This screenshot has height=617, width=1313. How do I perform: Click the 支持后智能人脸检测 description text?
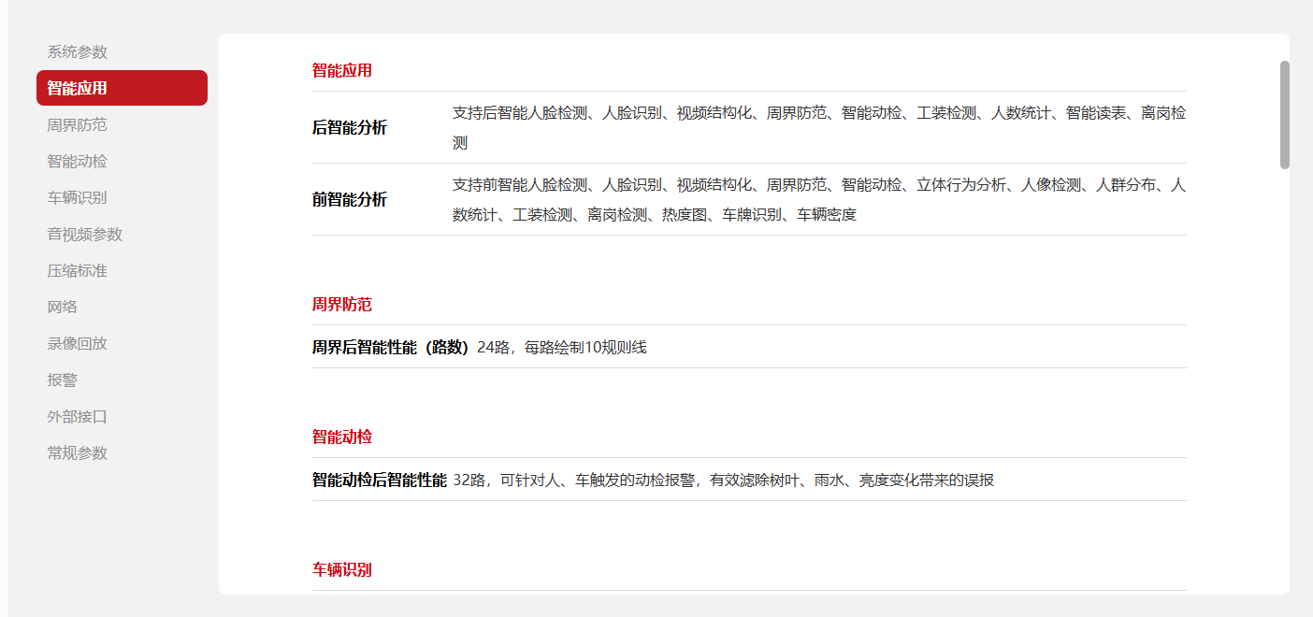(x=819, y=128)
